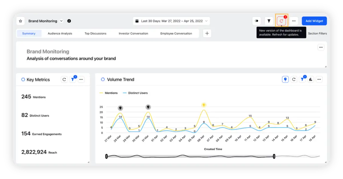Favorite the Brand Monitoring dashboard via star icon
This screenshot has height=179, width=343.
point(20,21)
